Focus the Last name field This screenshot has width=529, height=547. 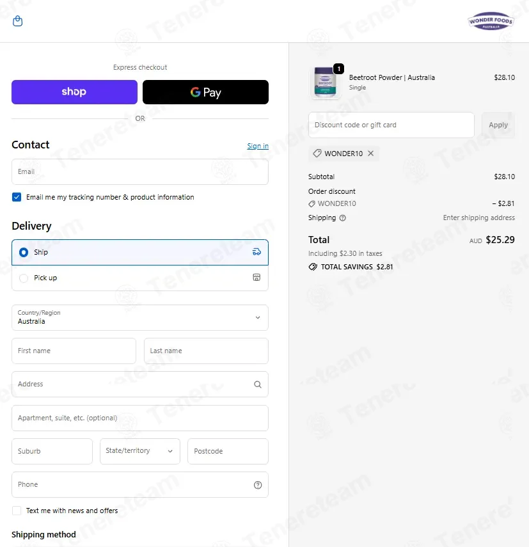[x=206, y=351]
